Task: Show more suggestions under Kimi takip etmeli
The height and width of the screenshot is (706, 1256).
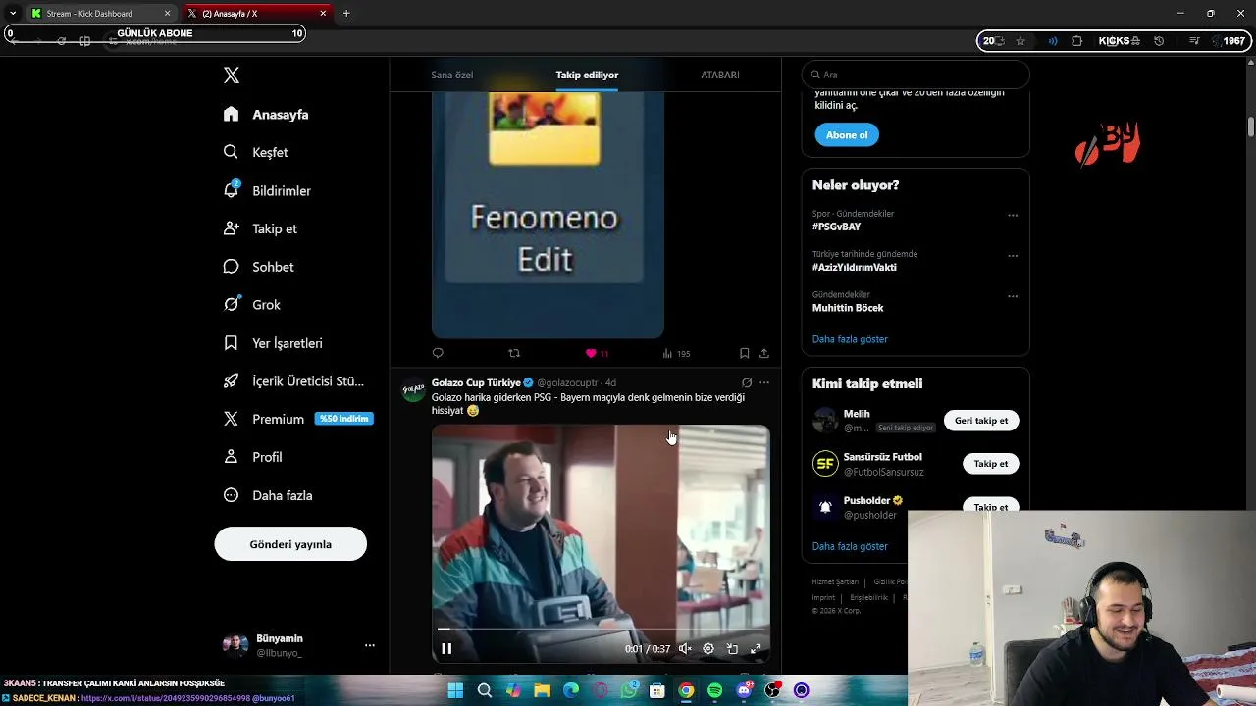Action: pos(850,546)
